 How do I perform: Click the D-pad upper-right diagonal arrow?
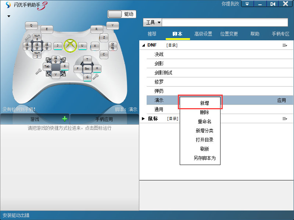(x=63, y=60)
